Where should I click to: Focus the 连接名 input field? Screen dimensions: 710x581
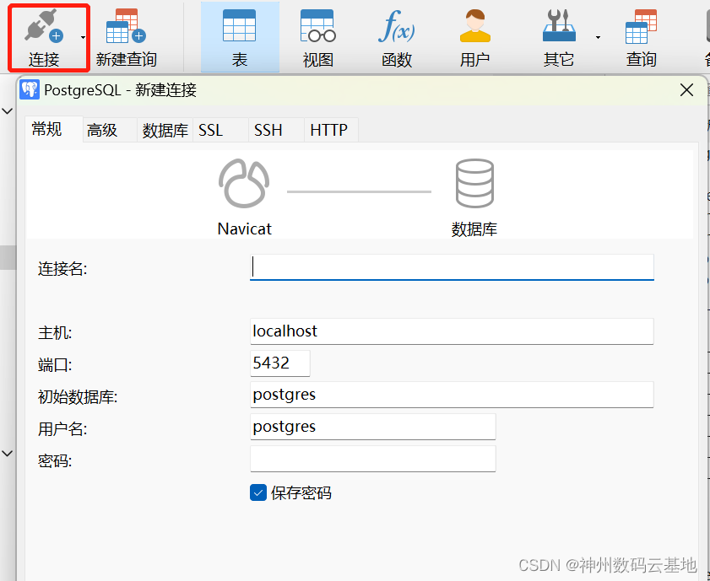pyautogui.click(x=452, y=267)
